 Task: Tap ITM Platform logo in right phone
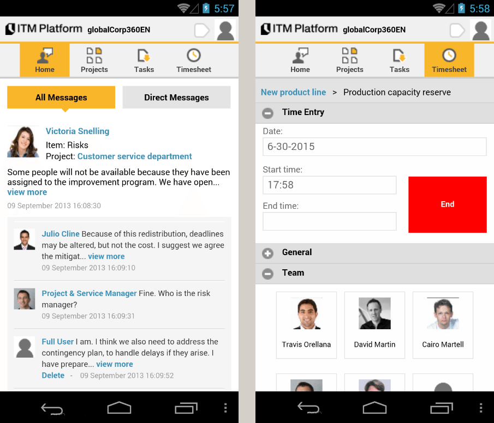[x=299, y=29]
